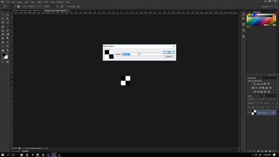
Task: Toggle lock position in Layers panel
Action: (259, 107)
